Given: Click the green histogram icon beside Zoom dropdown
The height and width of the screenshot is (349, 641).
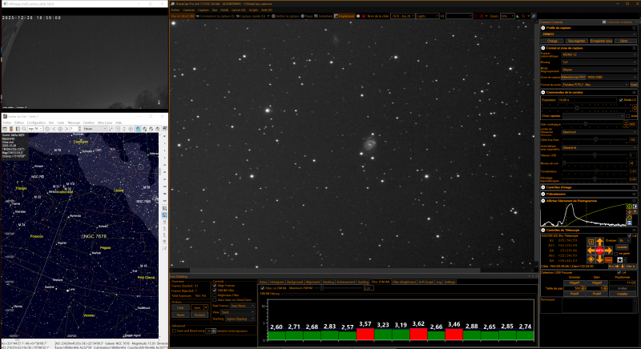Looking at the screenshot, I should (518, 16).
